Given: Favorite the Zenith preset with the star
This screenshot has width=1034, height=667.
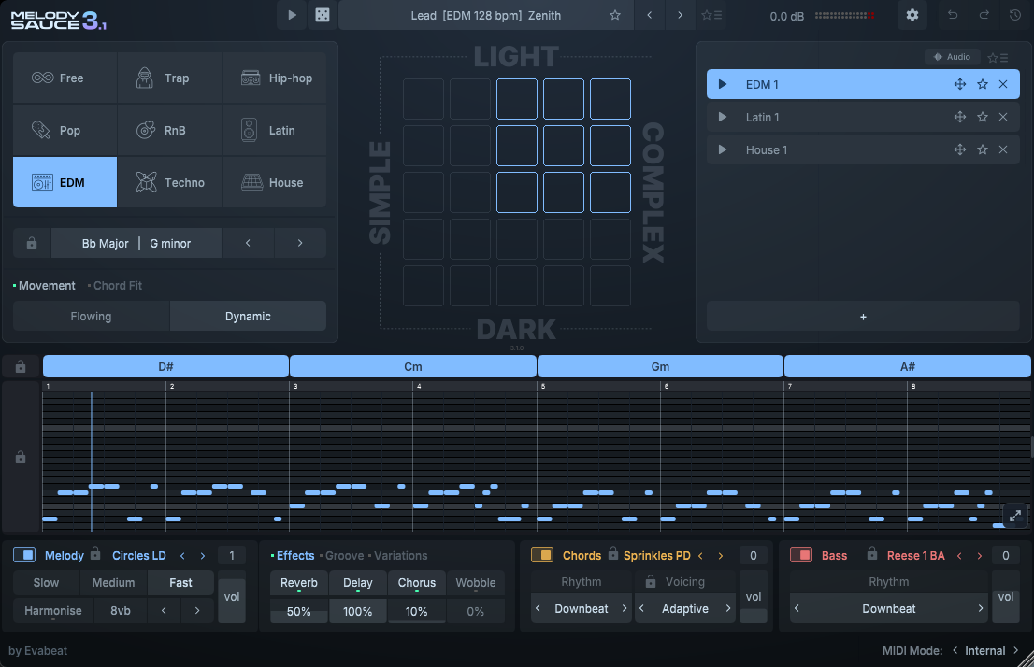Looking at the screenshot, I should coord(615,15).
